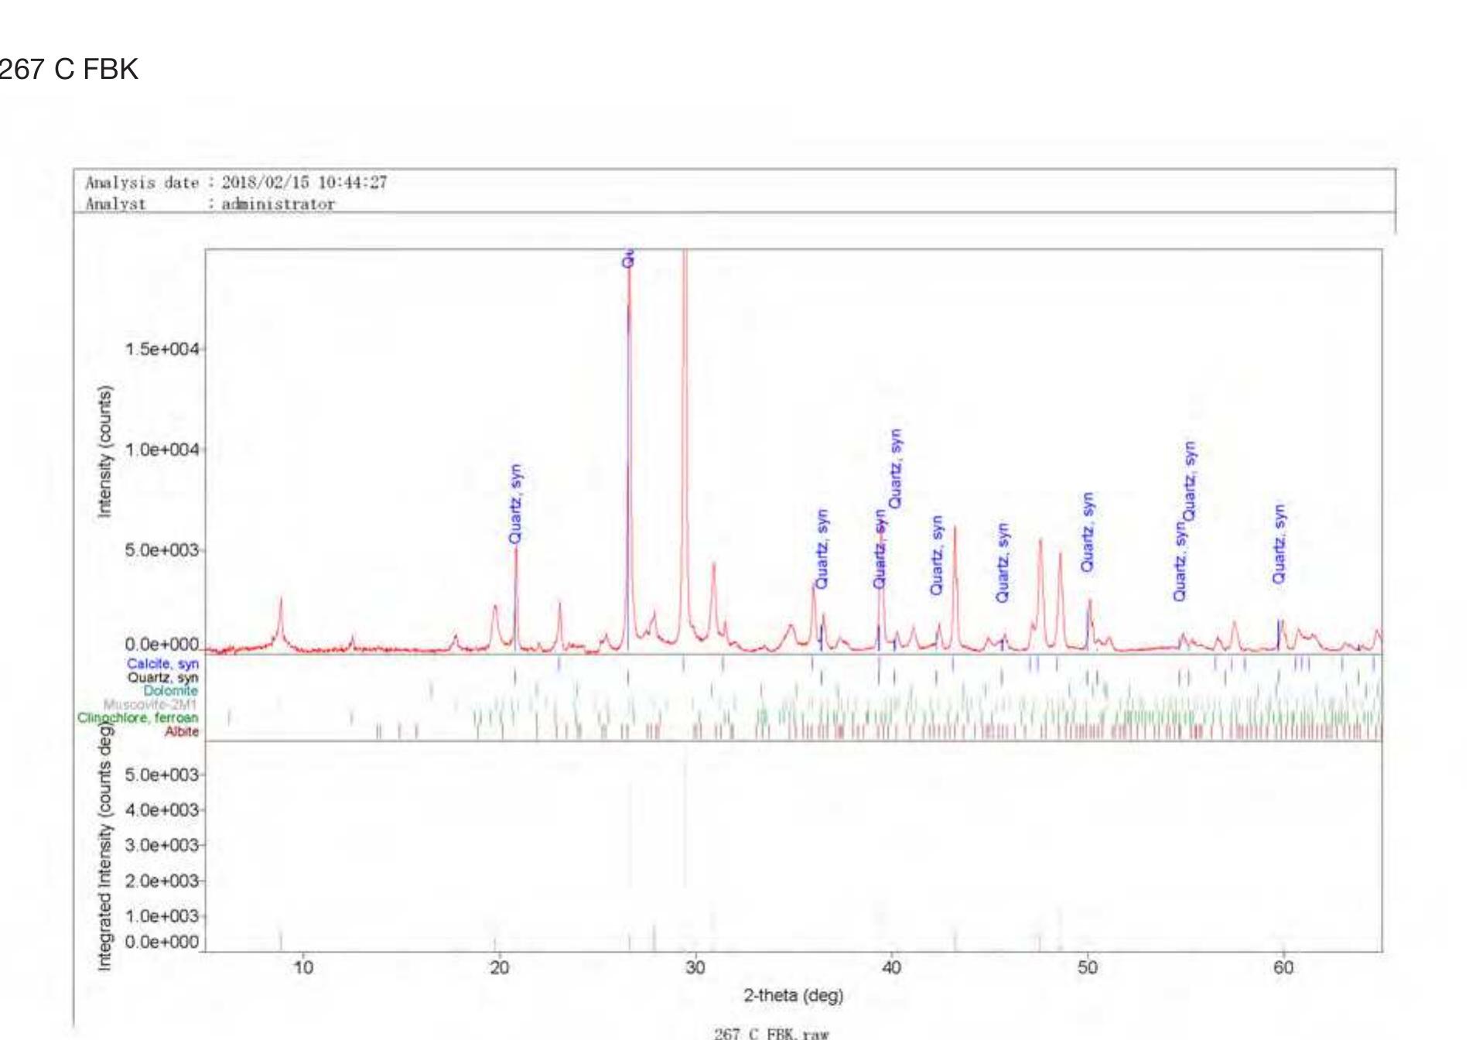Click the Dolomite legend label
The image size is (1476, 1040).
point(170,690)
